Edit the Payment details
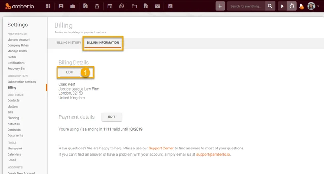324x174 pixels. [112, 117]
